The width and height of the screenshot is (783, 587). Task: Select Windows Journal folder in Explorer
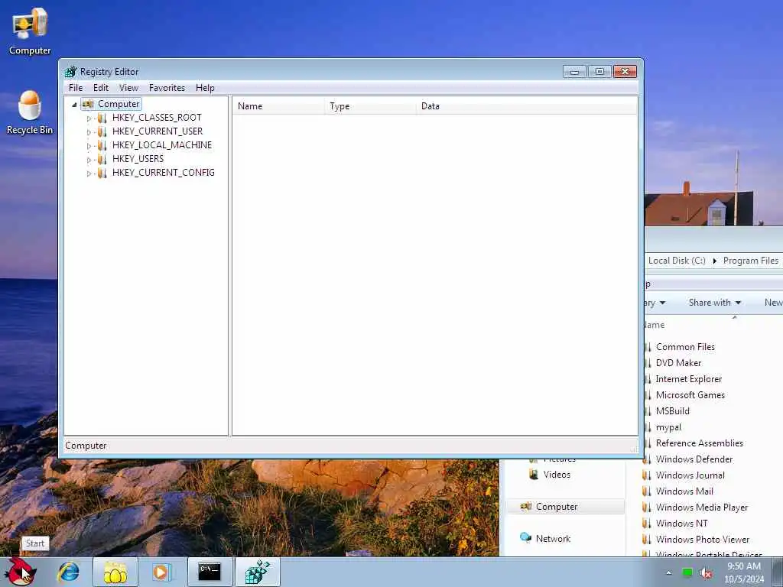pos(690,475)
